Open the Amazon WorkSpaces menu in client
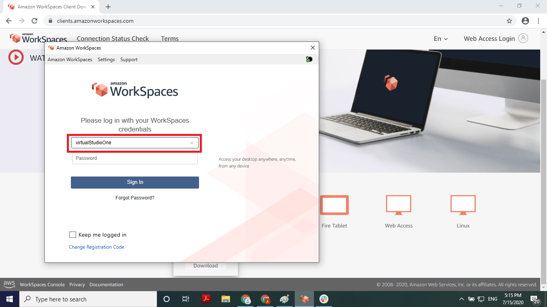 (70, 60)
